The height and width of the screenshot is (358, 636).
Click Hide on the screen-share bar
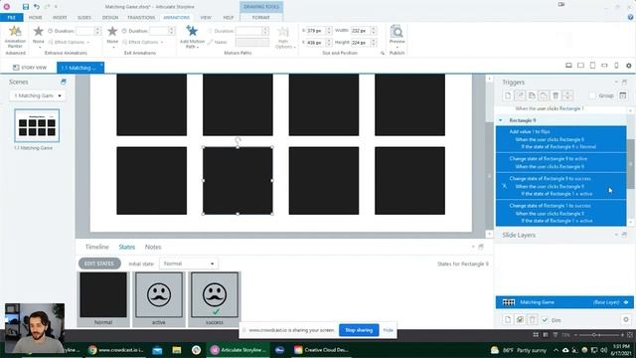click(x=389, y=330)
